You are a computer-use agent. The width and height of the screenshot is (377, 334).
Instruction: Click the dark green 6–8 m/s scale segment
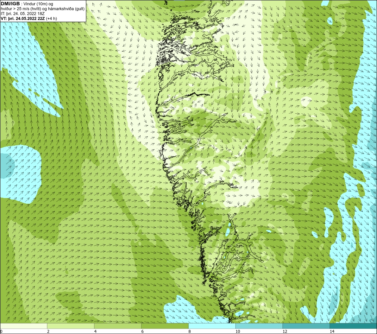165,326
